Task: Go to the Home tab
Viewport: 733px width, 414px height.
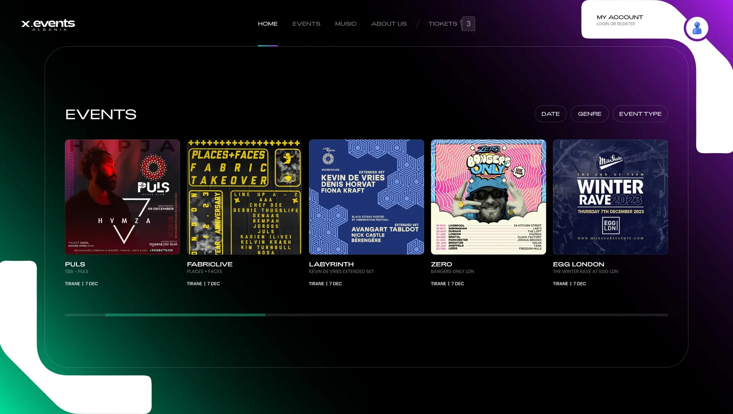Action: pyautogui.click(x=268, y=24)
